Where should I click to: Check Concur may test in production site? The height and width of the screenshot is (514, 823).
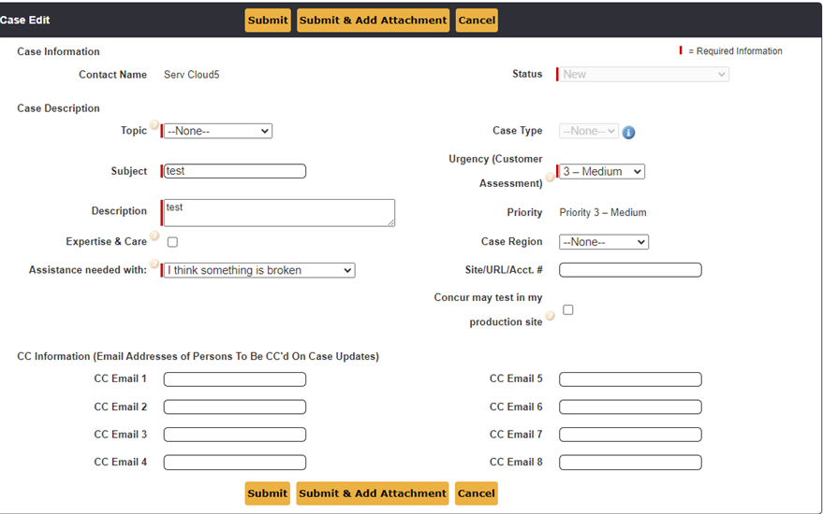pos(568,309)
